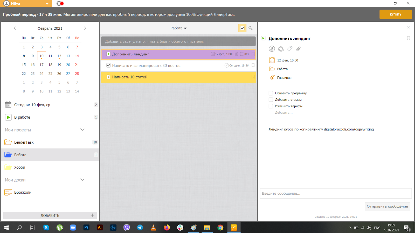This screenshot has height=233, width=415.
Task: Select the LeaderTask project in sidebar
Action: point(24,142)
